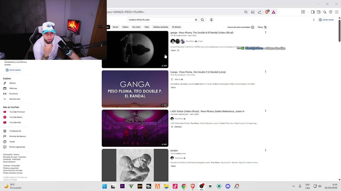
Task: Open Adobe Premiere Pro from the taskbar
Action: coord(122,186)
